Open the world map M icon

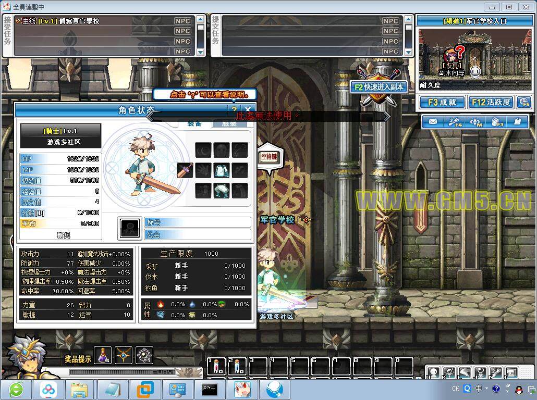(x=475, y=122)
